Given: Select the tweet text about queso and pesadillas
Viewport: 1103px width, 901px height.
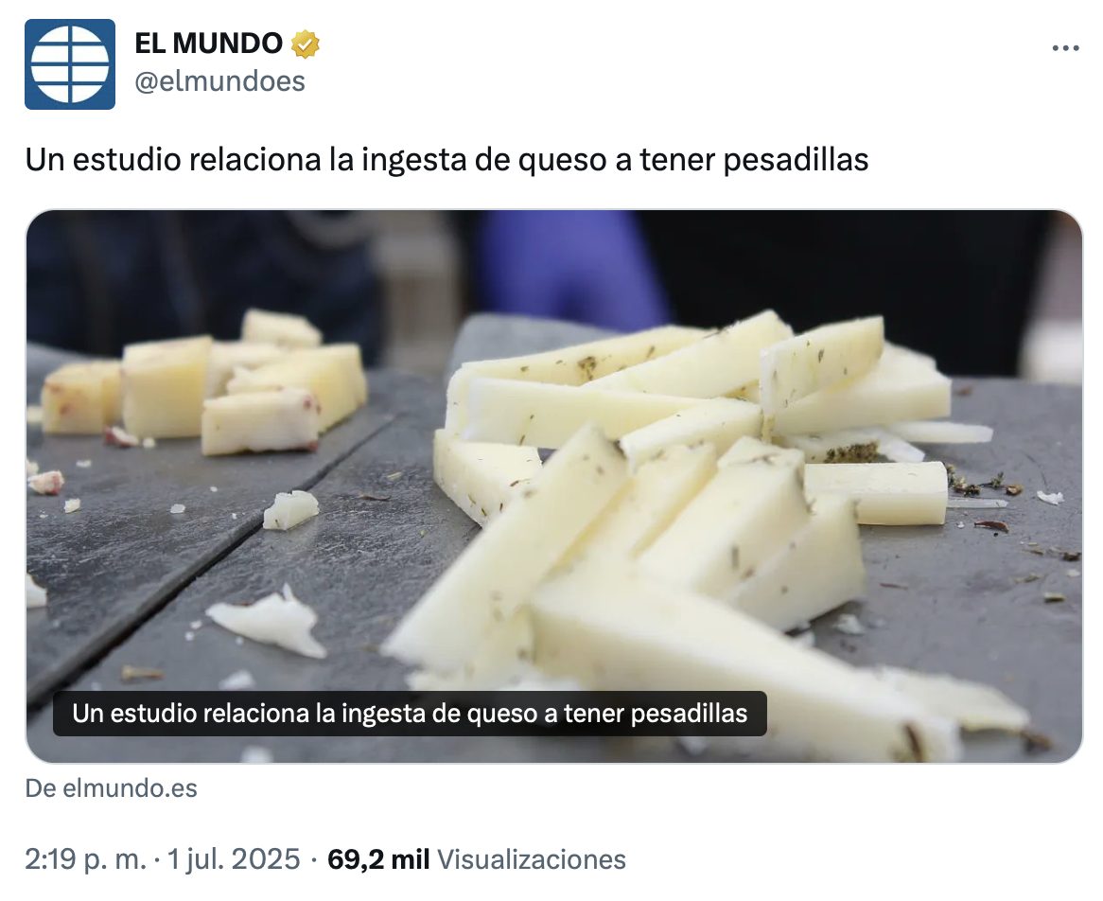Looking at the screenshot, I should [x=446, y=159].
